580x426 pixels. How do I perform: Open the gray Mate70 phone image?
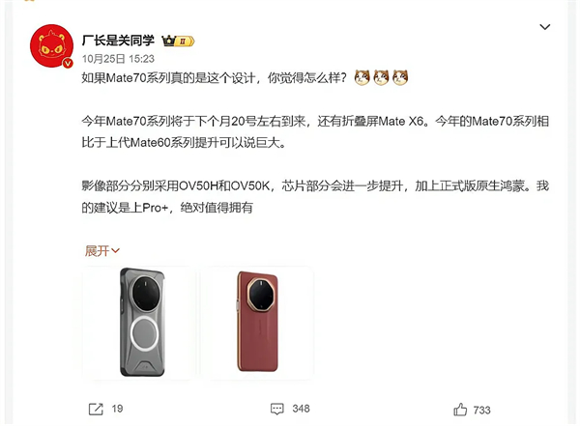pos(139,323)
